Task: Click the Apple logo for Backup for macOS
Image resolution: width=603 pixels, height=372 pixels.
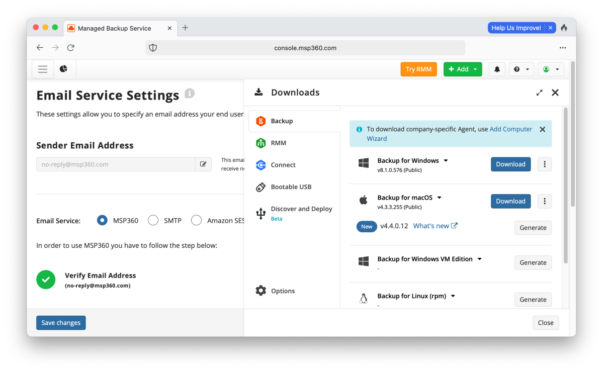Action: 364,200
